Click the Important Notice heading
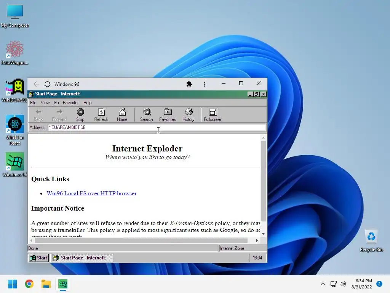390x293 pixels. pyautogui.click(x=58, y=208)
